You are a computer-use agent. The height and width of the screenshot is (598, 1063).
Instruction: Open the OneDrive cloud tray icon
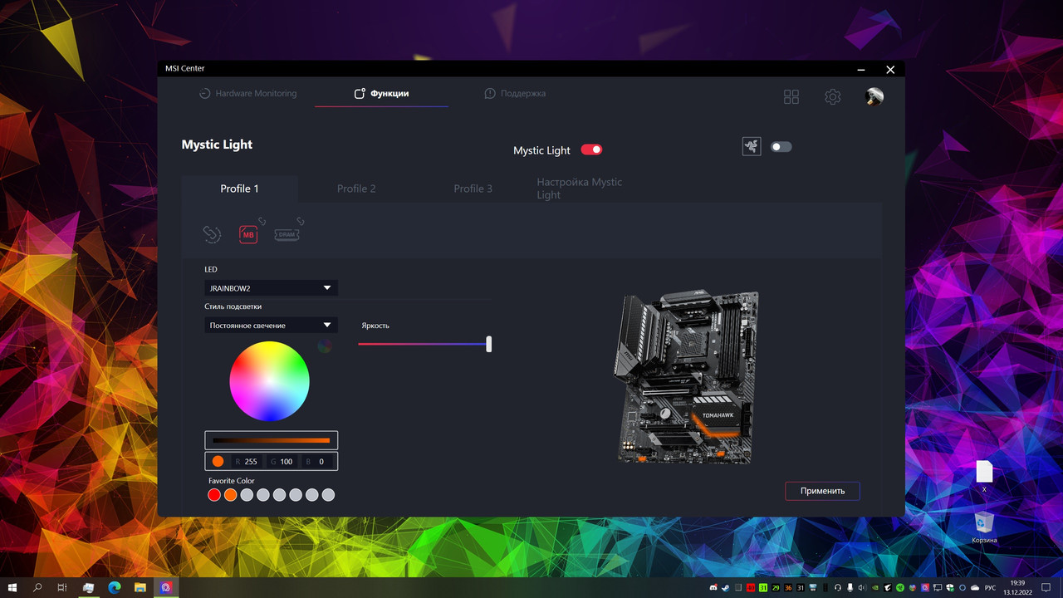point(975,588)
